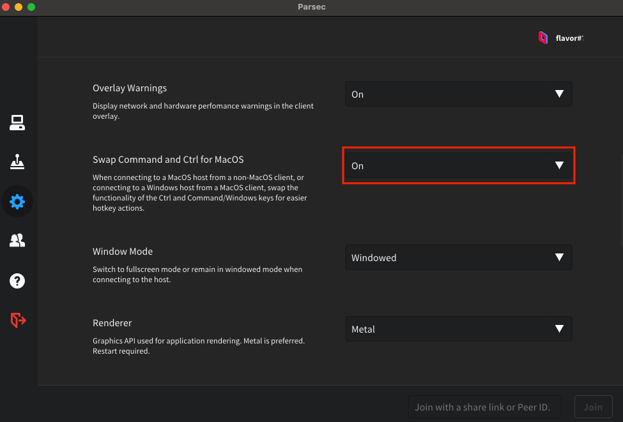Maximize the Parsec window
623x422 pixels.
(31, 7)
